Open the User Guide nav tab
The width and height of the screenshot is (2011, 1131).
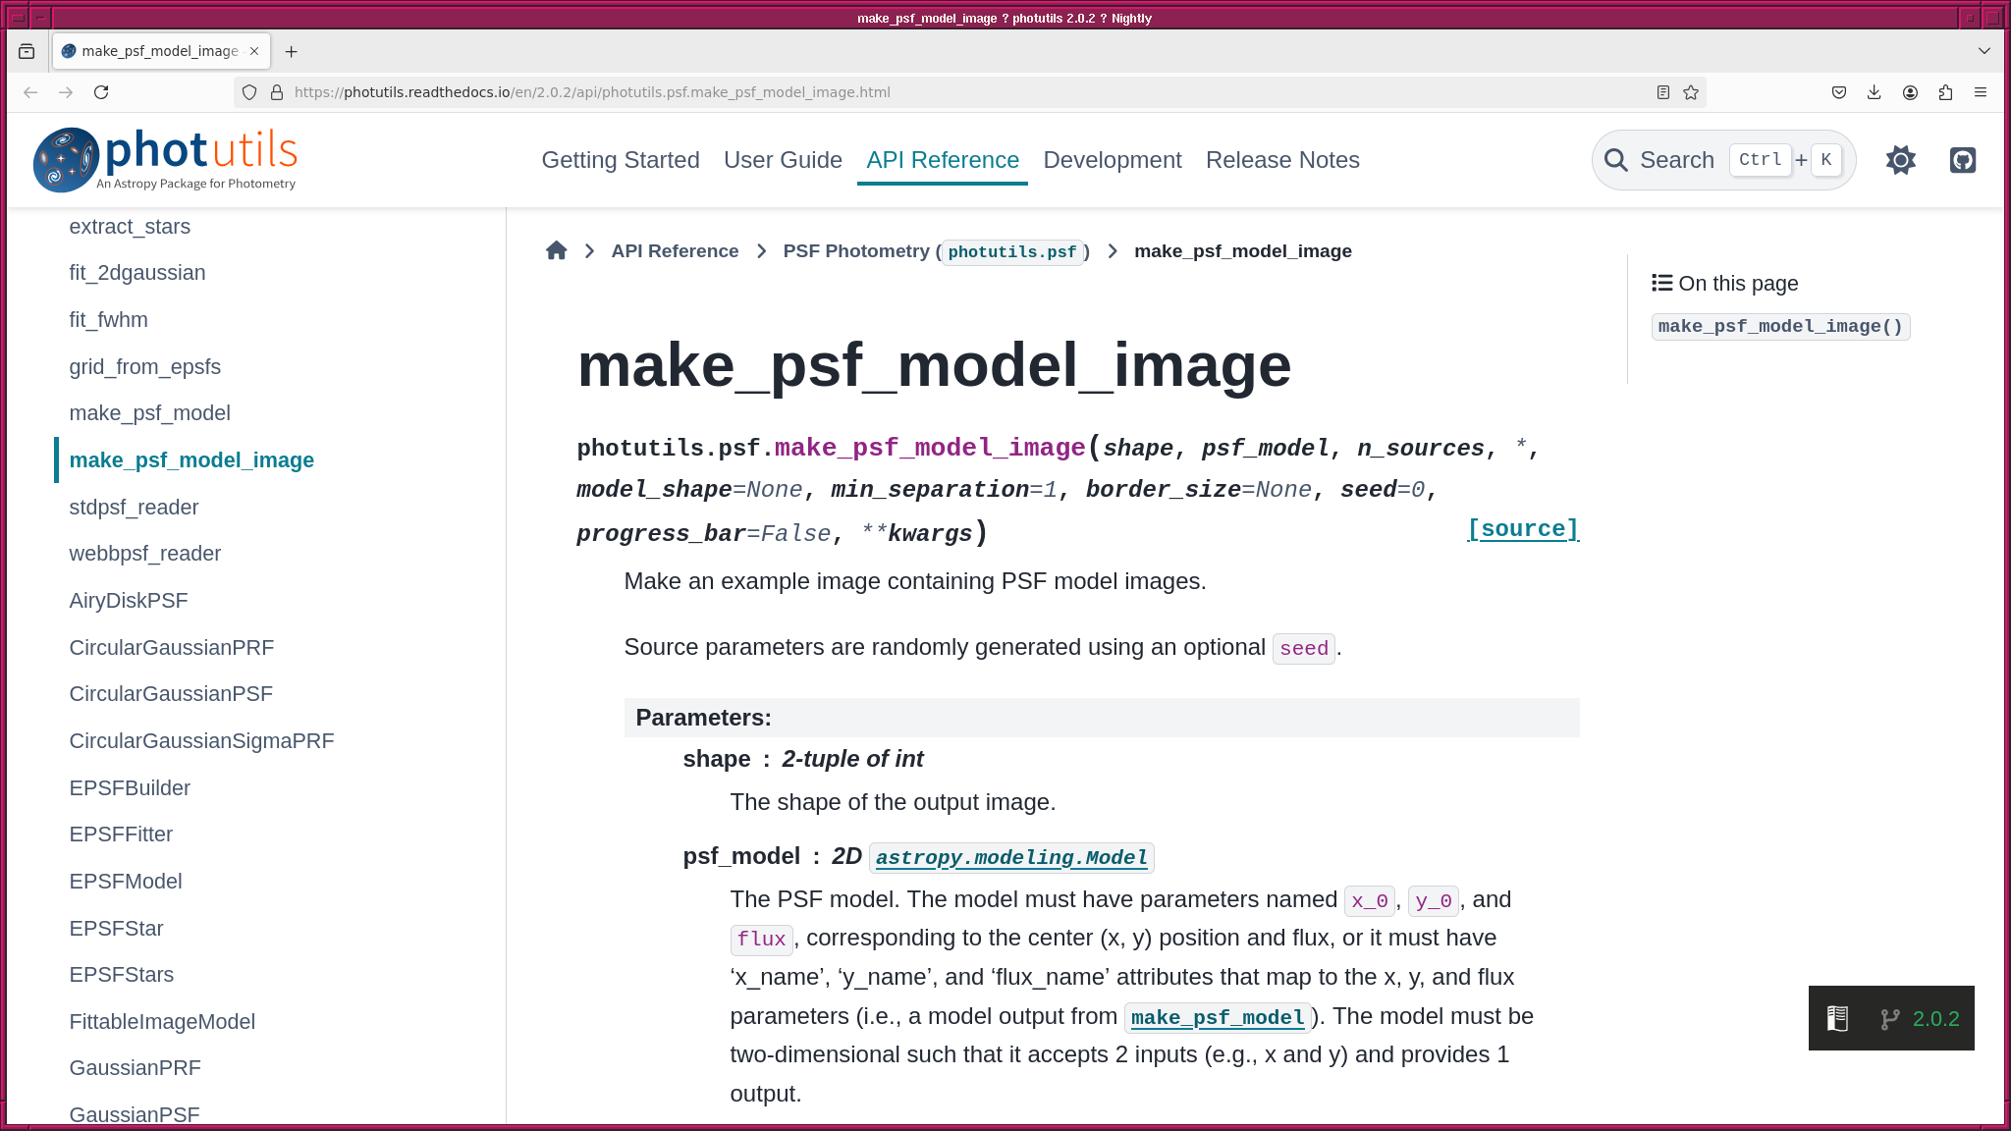click(x=783, y=160)
